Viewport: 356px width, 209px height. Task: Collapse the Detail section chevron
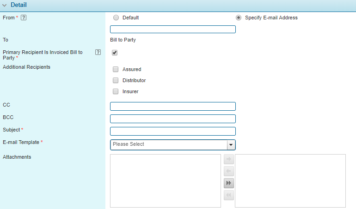pos(5,5)
